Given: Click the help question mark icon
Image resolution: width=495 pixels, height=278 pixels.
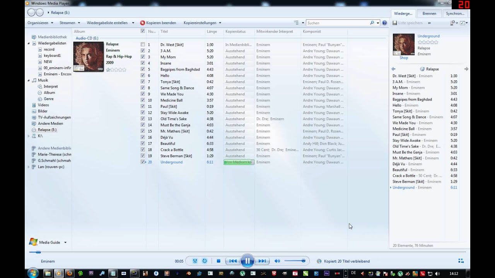Looking at the screenshot, I should coord(384,23).
